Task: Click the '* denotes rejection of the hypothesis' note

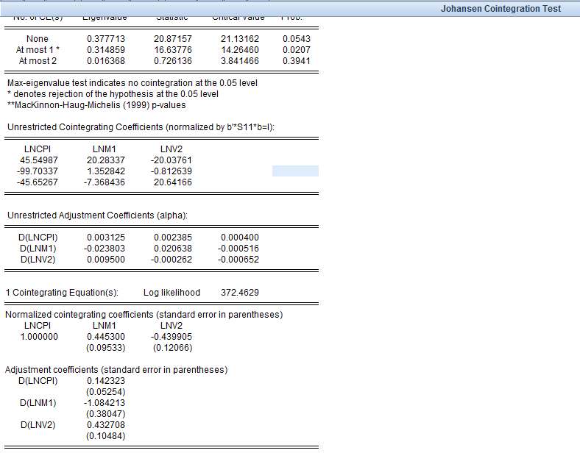Action: point(113,94)
